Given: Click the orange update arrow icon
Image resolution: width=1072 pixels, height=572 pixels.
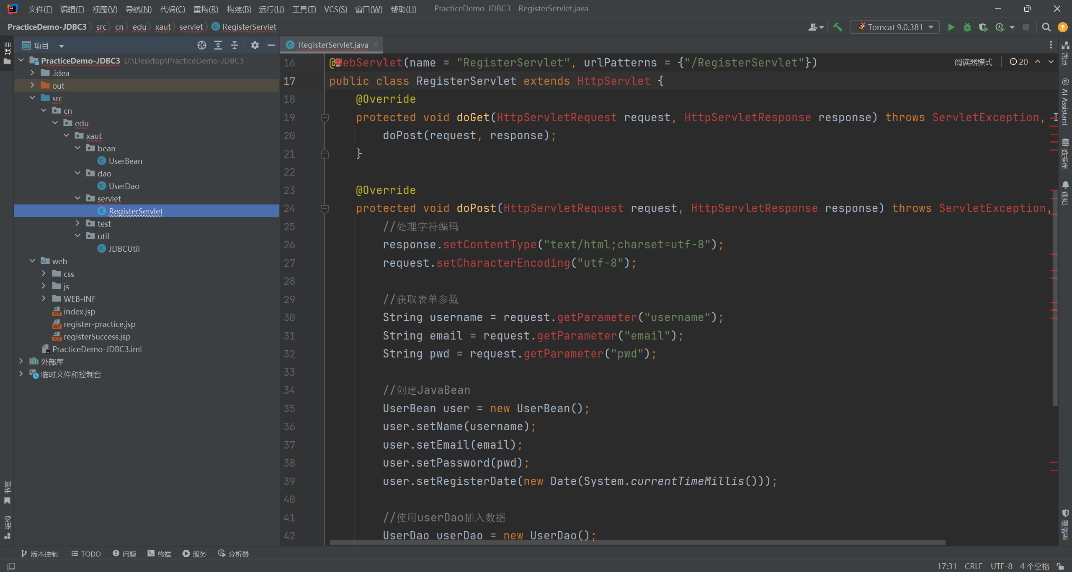Looking at the screenshot, I should click(x=1062, y=27).
